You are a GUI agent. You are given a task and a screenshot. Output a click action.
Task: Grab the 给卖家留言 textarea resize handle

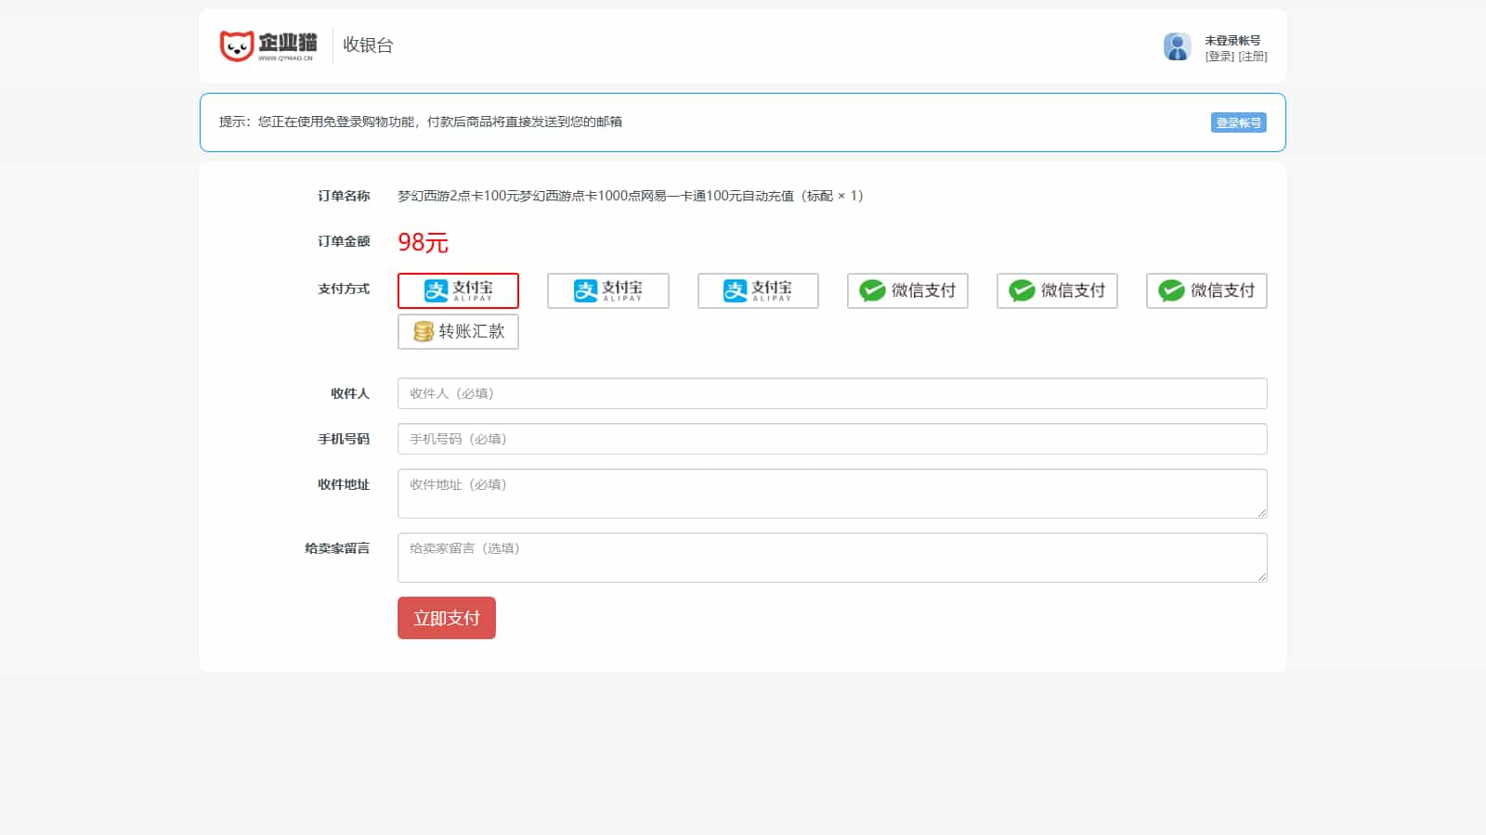coord(1262,577)
